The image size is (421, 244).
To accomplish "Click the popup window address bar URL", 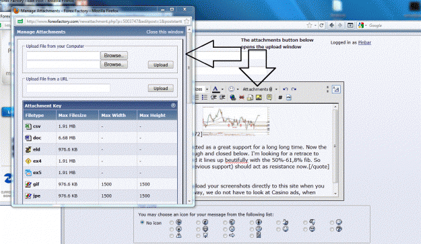I will coord(104,21).
